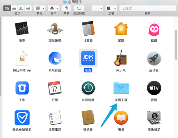Screen dimensions: 178x138
Task: Open the 实用工具 utilities folder
Action: point(121,88)
